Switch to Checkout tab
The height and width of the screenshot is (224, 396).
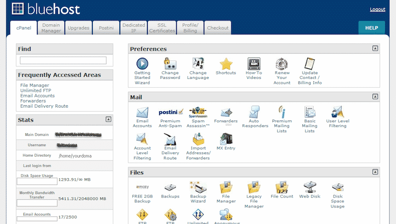pyautogui.click(x=218, y=28)
